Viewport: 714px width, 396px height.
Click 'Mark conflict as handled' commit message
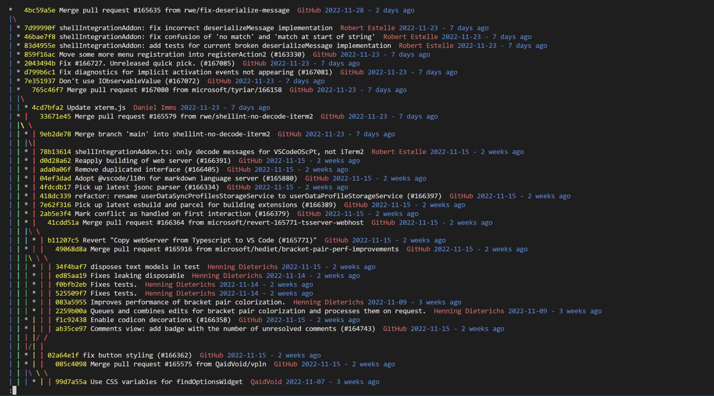pyautogui.click(x=182, y=214)
